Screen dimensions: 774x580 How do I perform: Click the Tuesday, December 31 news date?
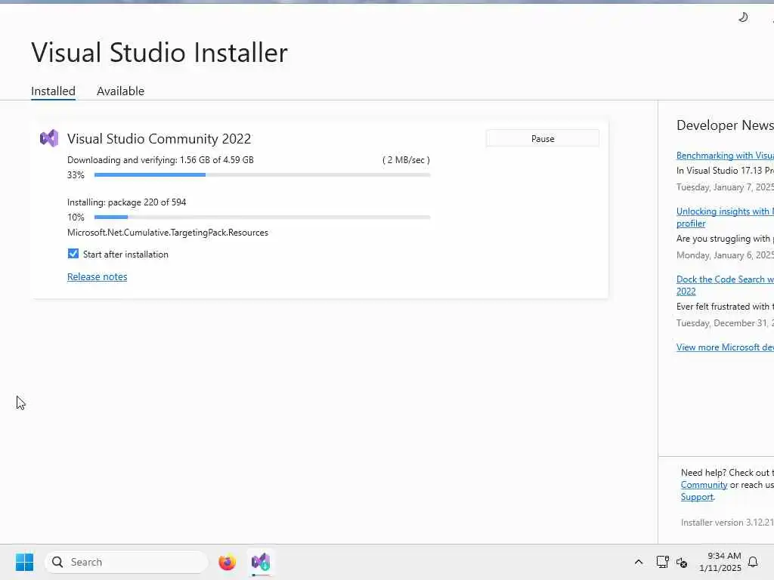point(725,323)
